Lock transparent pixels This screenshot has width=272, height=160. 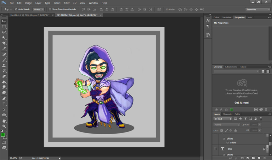coord(221,131)
